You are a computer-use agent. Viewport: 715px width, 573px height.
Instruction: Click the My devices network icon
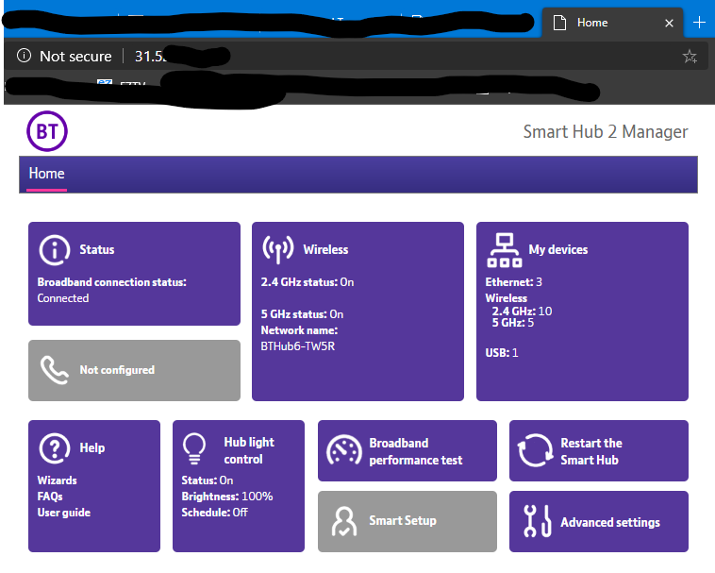pyautogui.click(x=504, y=250)
